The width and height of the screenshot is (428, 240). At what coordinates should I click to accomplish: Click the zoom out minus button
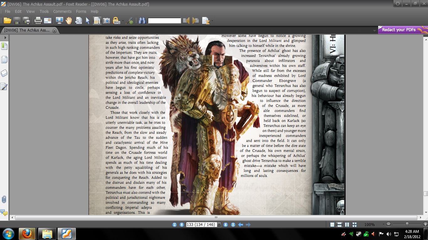tap(389, 224)
